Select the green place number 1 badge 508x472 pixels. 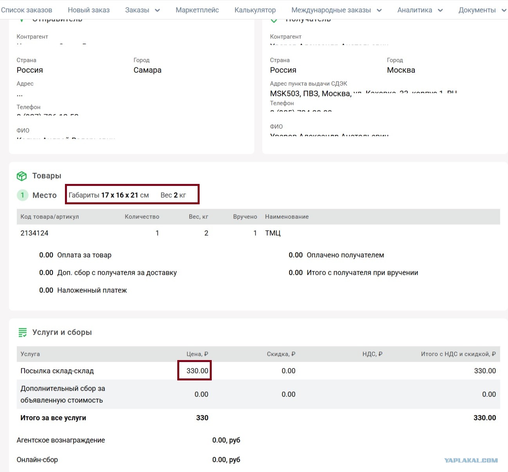23,195
